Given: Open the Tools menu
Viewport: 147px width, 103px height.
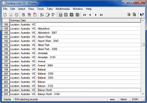Looking at the screenshot, I should (x=40, y=9).
